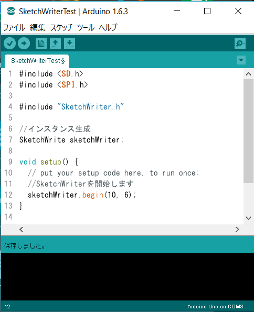254x312 pixels.
Task: Click the horizontal scroll right arrow
Action: [x=237, y=230]
